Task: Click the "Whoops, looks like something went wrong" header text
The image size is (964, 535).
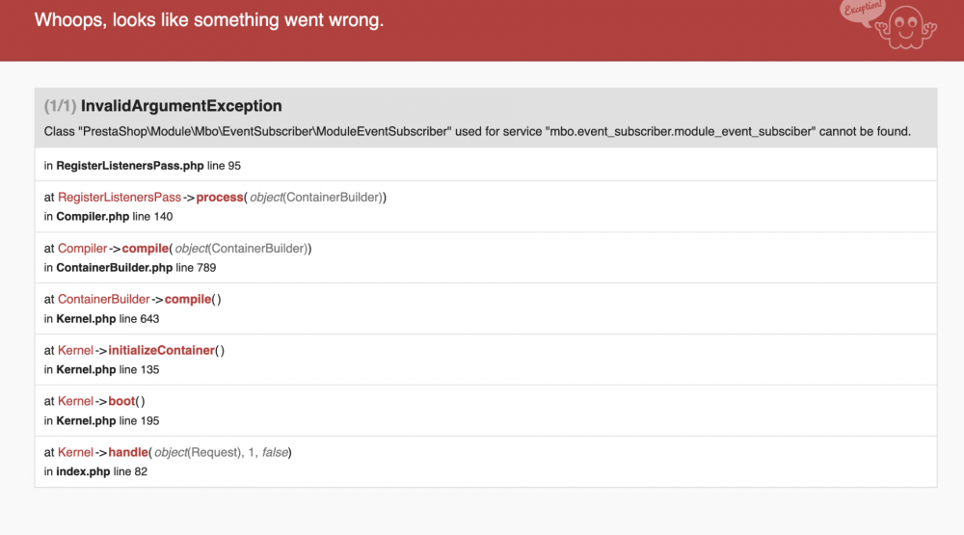Action: (209, 20)
